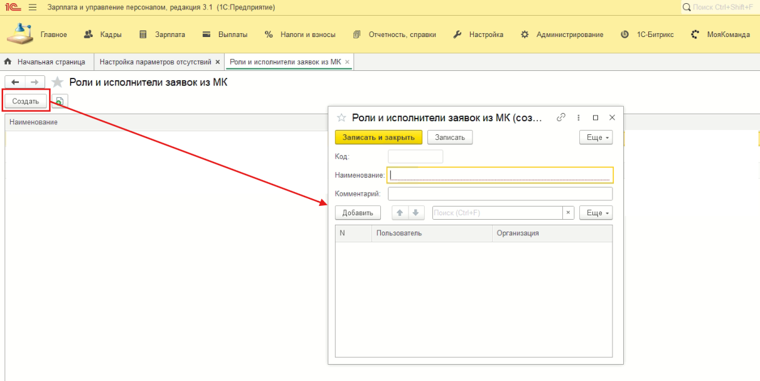The image size is (760, 381).
Task: Star the creation dialog as favorite
Action: [x=342, y=117]
